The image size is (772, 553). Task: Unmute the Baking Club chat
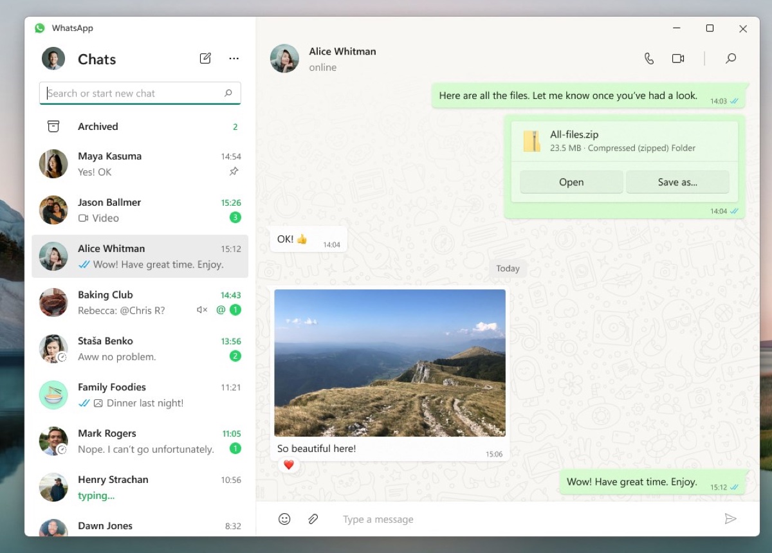point(201,310)
